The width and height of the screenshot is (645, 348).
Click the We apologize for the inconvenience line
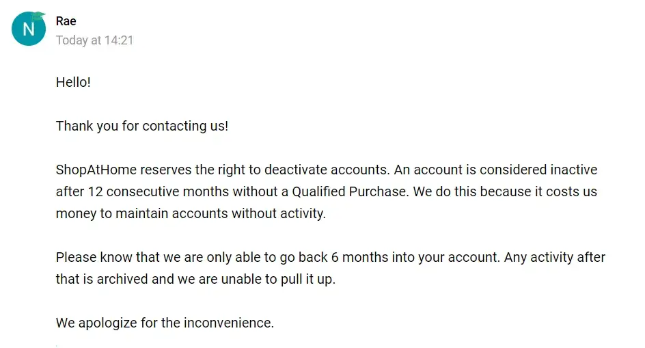[x=165, y=323]
